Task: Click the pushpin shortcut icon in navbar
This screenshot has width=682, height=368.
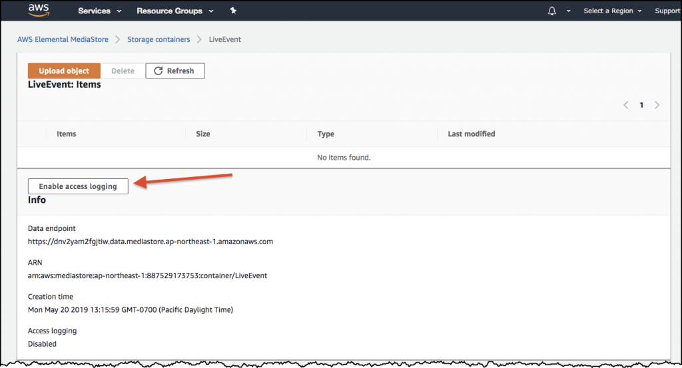Action: coord(232,11)
